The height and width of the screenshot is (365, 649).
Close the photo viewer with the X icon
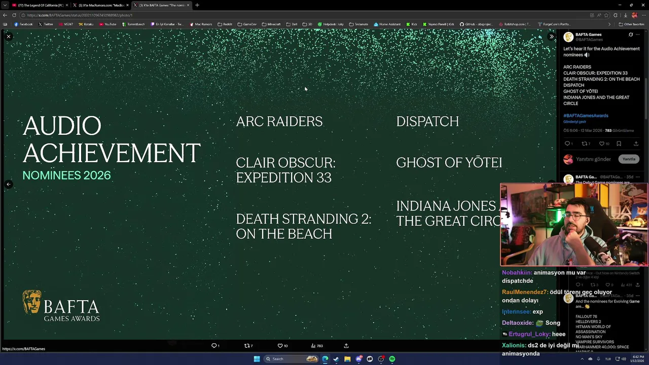9,36
